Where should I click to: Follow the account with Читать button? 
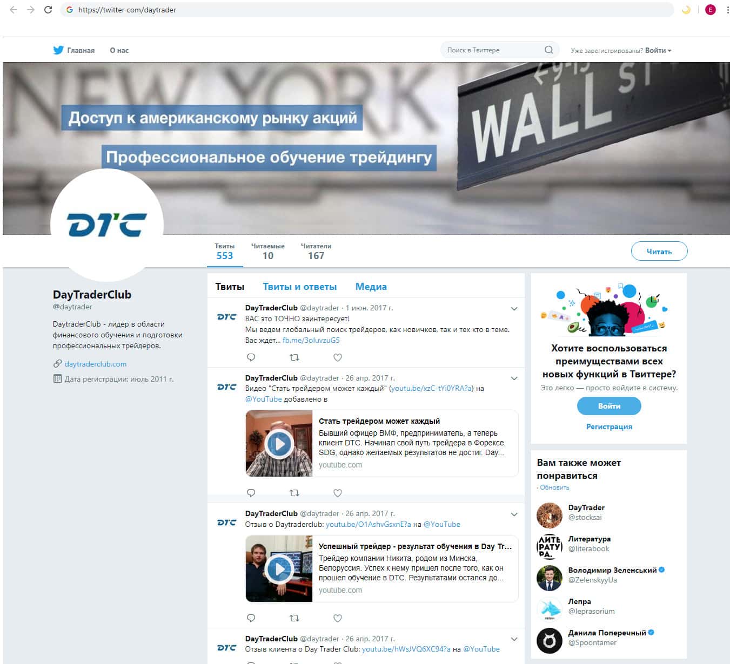pyautogui.click(x=659, y=251)
